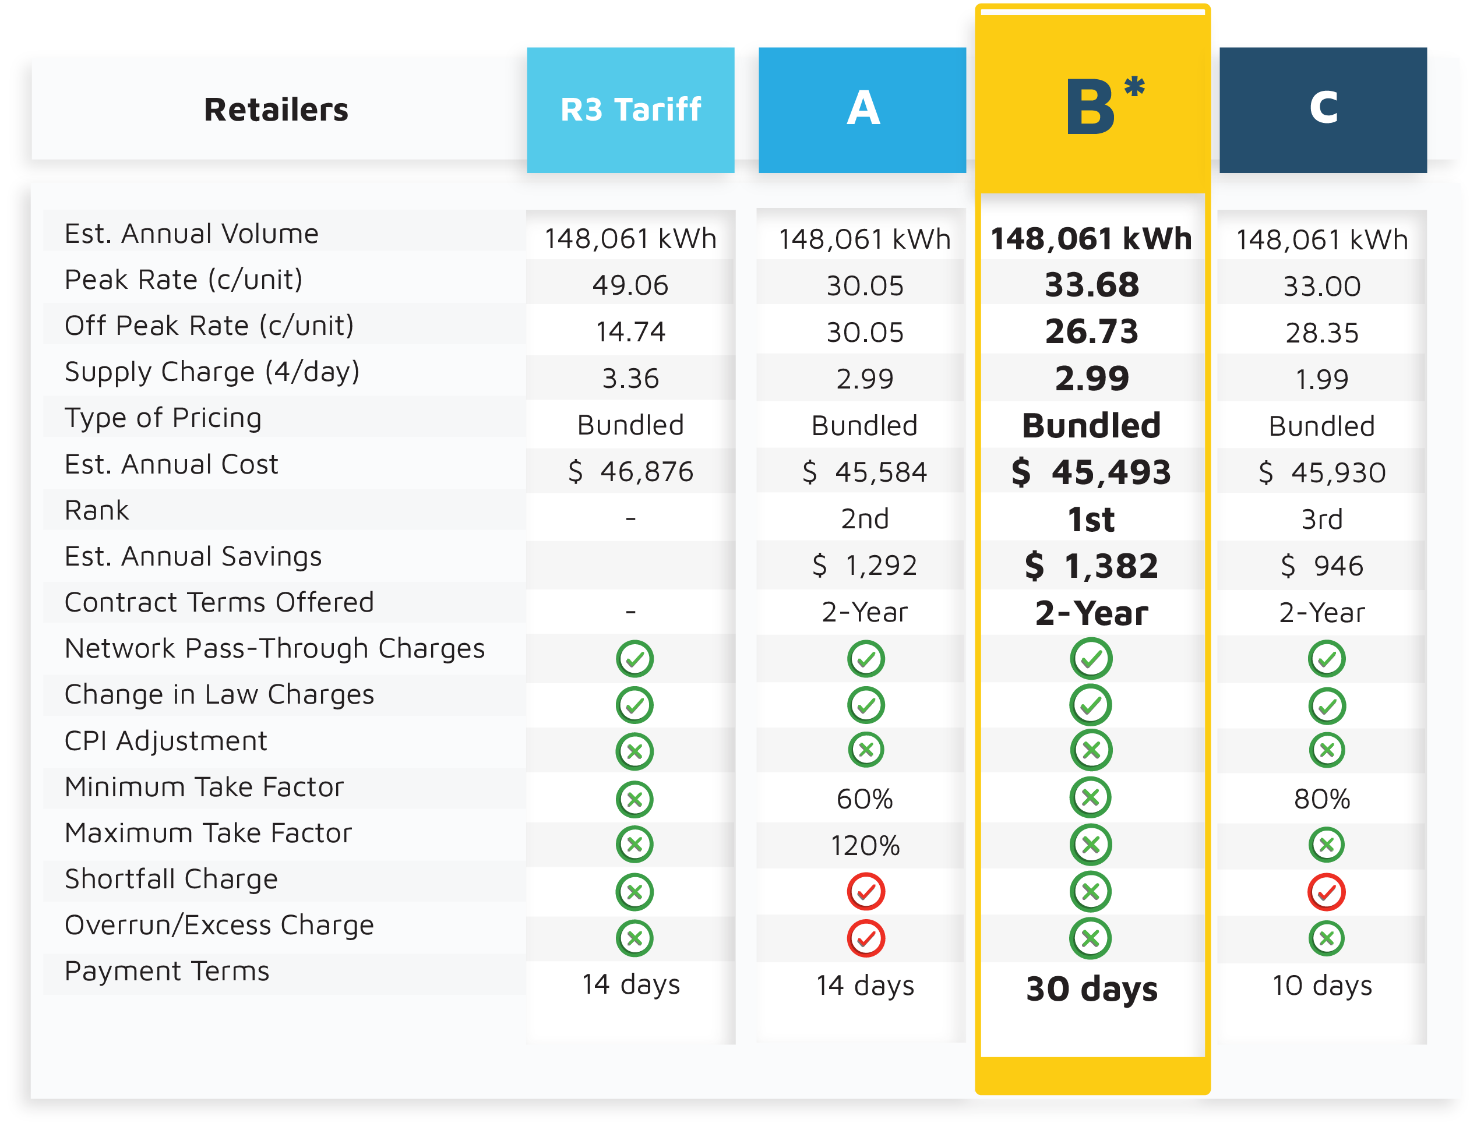Click retailer B off peak rate 26.73
Viewport: 1477px width, 1130px height.
click(1092, 331)
